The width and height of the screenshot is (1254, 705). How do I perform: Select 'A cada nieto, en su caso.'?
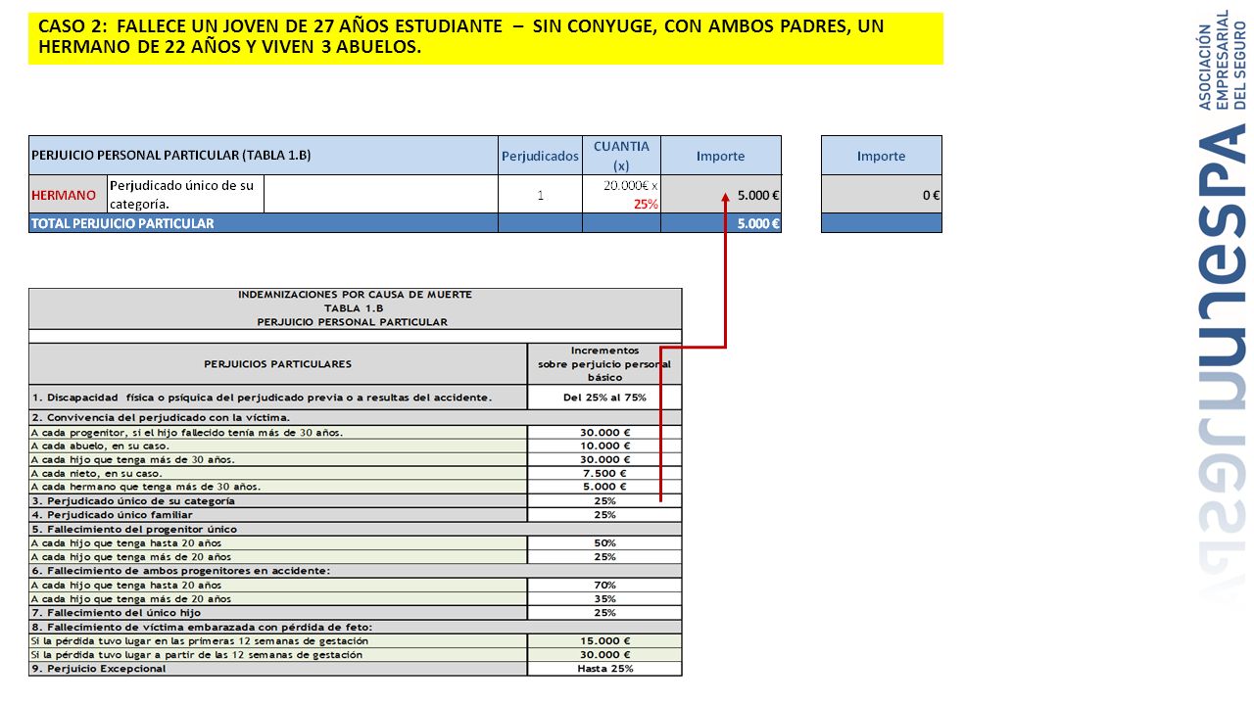(278, 473)
